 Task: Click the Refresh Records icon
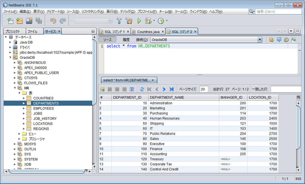(x=142, y=89)
